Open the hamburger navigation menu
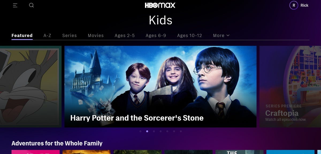The height and width of the screenshot is (154, 321). (15, 5)
